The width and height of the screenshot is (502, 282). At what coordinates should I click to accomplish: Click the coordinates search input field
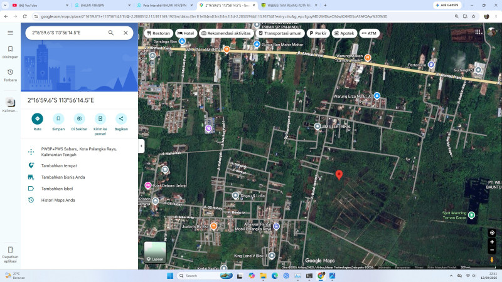tap(67, 33)
